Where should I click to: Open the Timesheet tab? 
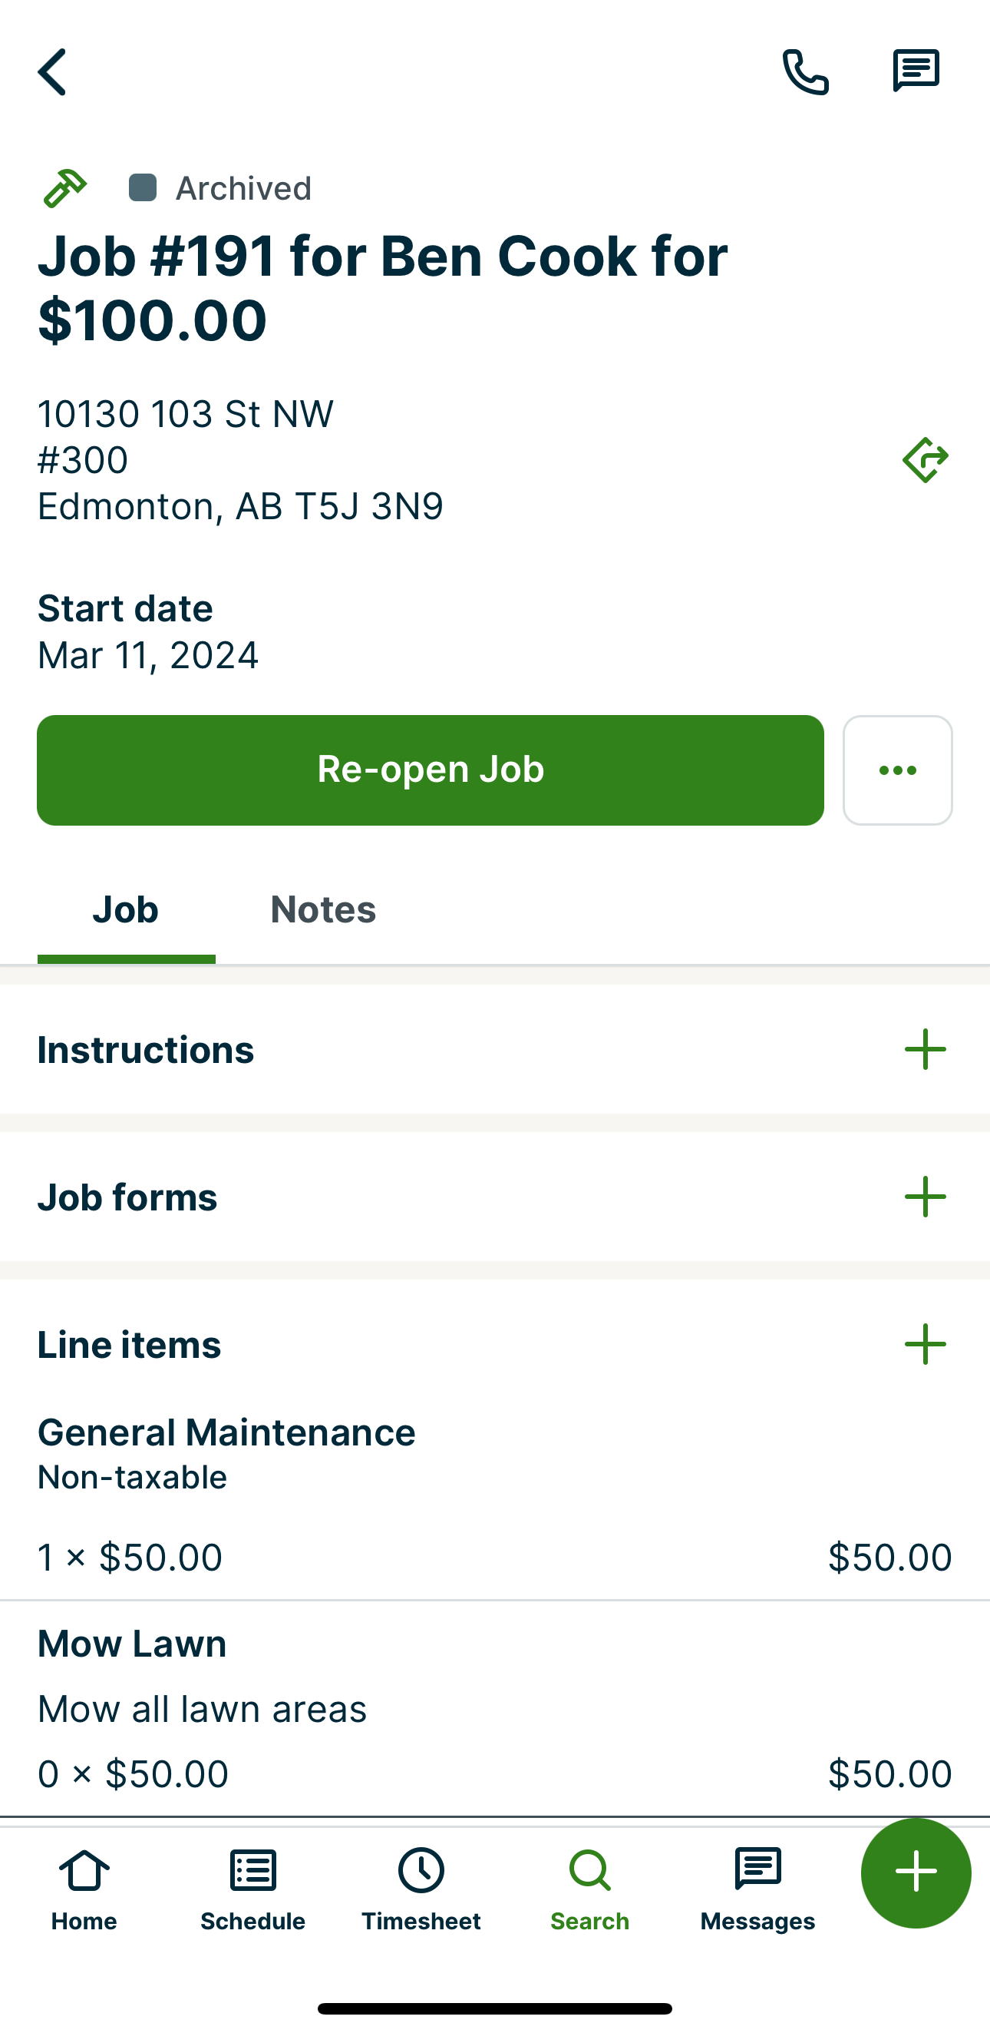(421, 1887)
